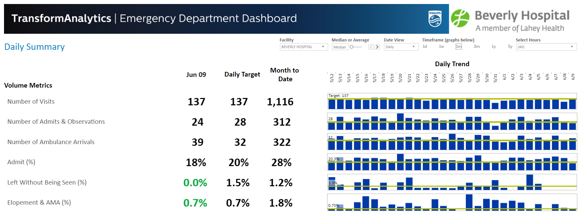Open the Date View dropdown set to Daily
580x215 pixels.
pyautogui.click(x=401, y=47)
